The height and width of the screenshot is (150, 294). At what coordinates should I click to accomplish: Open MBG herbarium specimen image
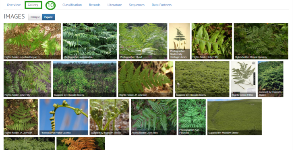point(243,79)
